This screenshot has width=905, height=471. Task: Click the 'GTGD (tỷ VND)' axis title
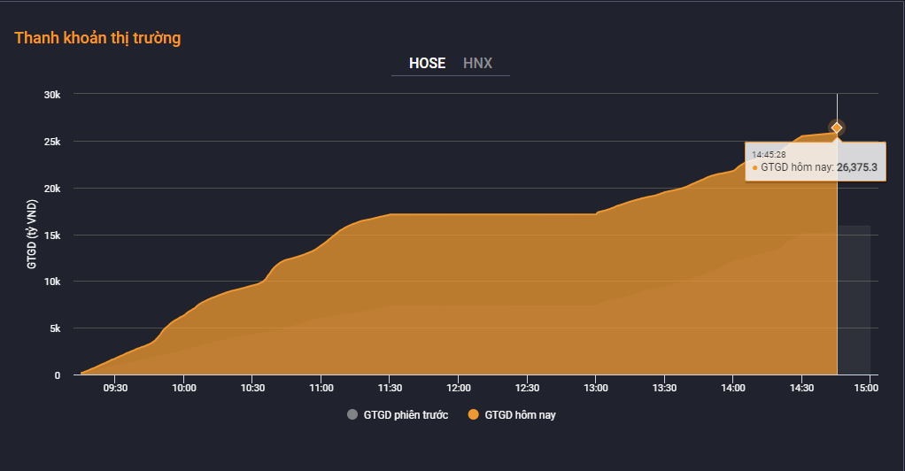(32, 234)
